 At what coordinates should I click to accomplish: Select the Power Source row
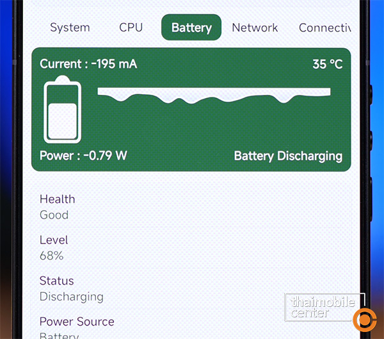(x=191, y=325)
